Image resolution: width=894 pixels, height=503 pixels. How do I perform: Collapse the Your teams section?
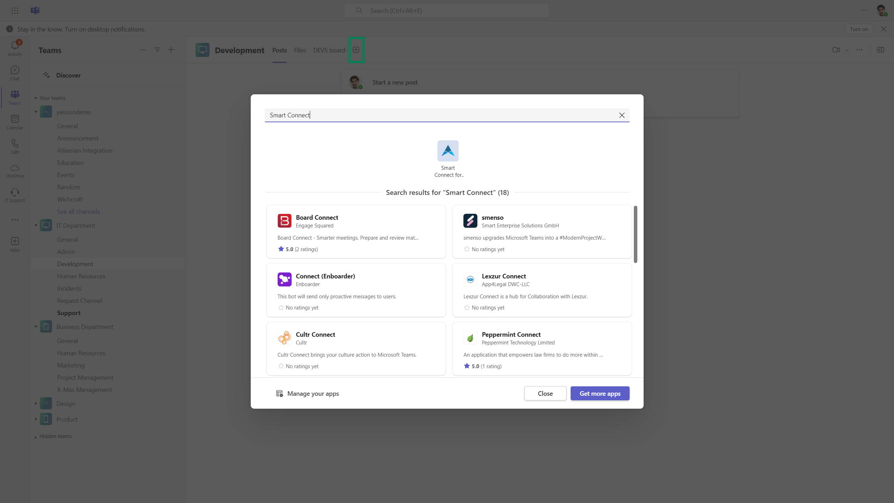click(36, 98)
